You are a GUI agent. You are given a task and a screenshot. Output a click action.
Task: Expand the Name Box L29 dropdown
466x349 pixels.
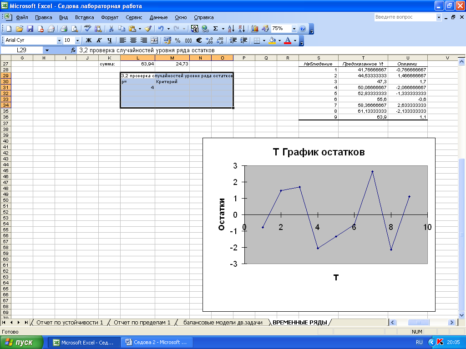pos(47,50)
